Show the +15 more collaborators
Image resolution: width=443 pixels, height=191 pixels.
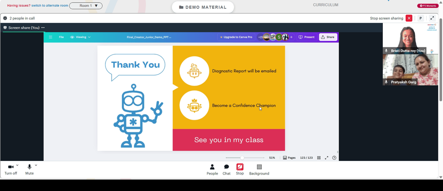tap(260, 37)
